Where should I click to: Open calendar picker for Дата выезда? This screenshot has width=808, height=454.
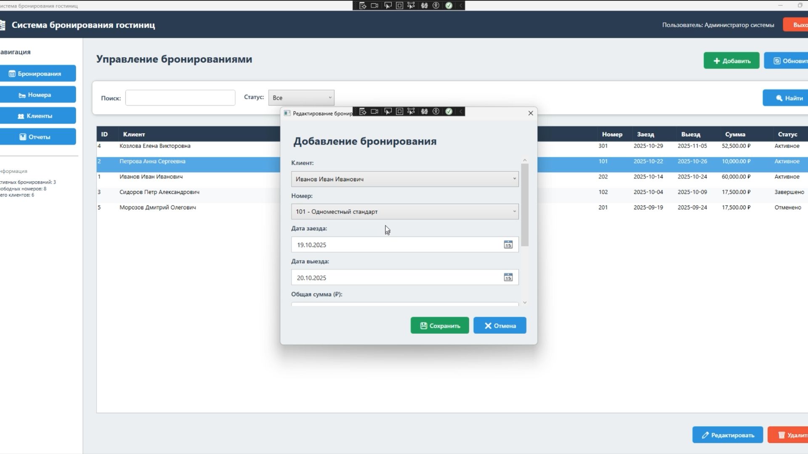508,277
